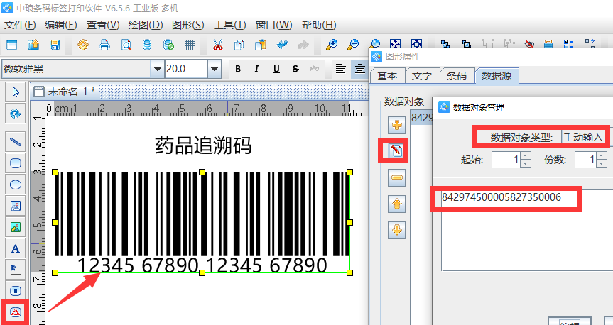Open the 绘图(D) menu
This screenshot has width=613, height=325.
pyautogui.click(x=146, y=26)
